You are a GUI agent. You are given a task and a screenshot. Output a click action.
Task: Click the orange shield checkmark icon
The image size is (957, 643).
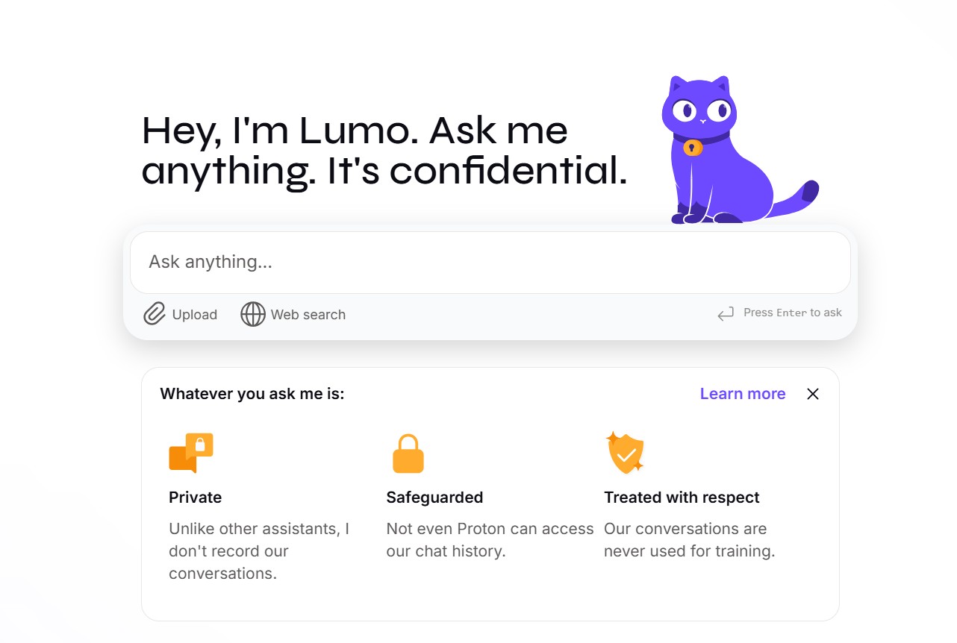click(x=626, y=453)
